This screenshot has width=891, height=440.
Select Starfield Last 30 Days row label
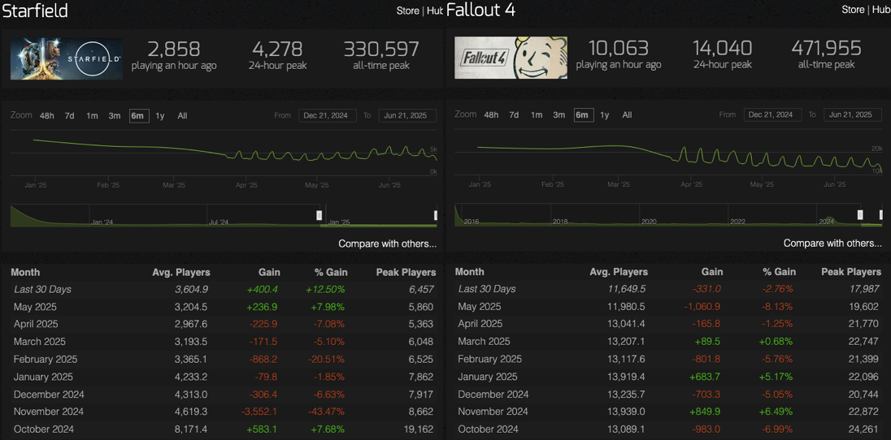click(x=42, y=290)
